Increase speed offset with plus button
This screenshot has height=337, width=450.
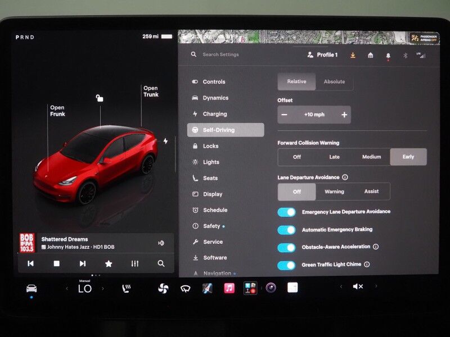(x=344, y=115)
